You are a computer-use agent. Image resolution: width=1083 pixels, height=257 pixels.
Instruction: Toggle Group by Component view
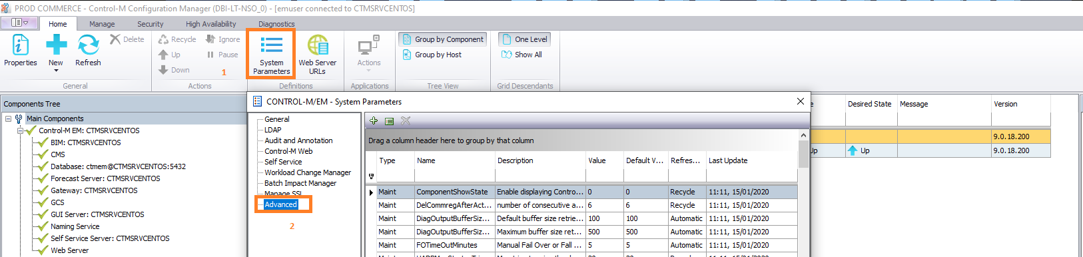(443, 39)
